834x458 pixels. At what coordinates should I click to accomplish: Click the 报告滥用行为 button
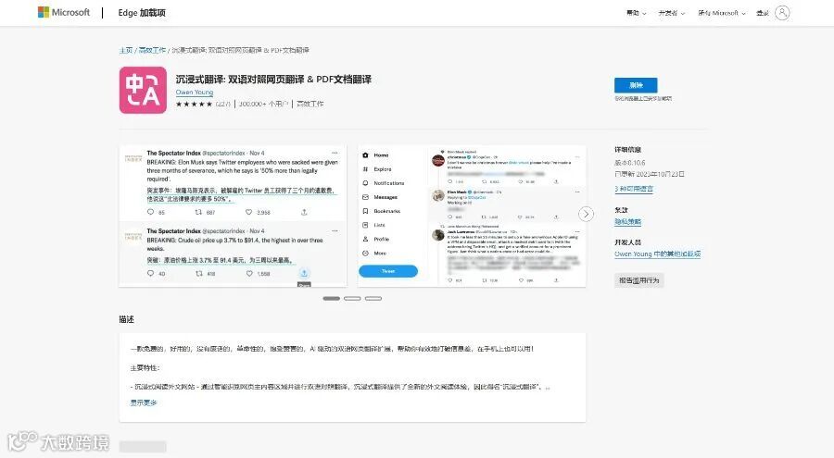[x=638, y=280]
